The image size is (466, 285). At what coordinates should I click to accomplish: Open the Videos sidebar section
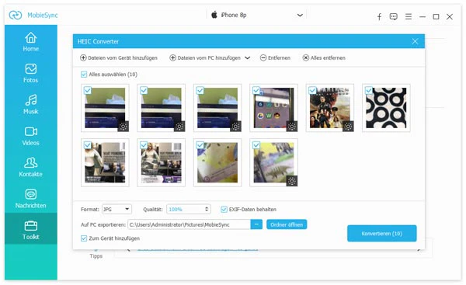pyautogui.click(x=30, y=136)
